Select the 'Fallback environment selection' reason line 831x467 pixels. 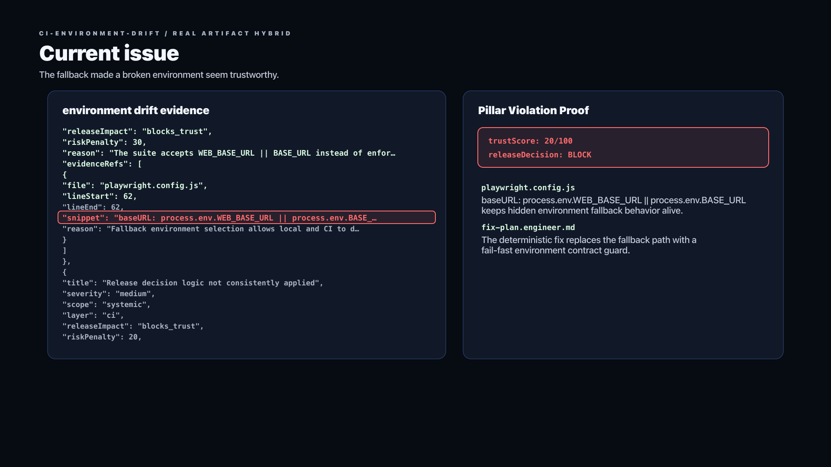coord(211,229)
